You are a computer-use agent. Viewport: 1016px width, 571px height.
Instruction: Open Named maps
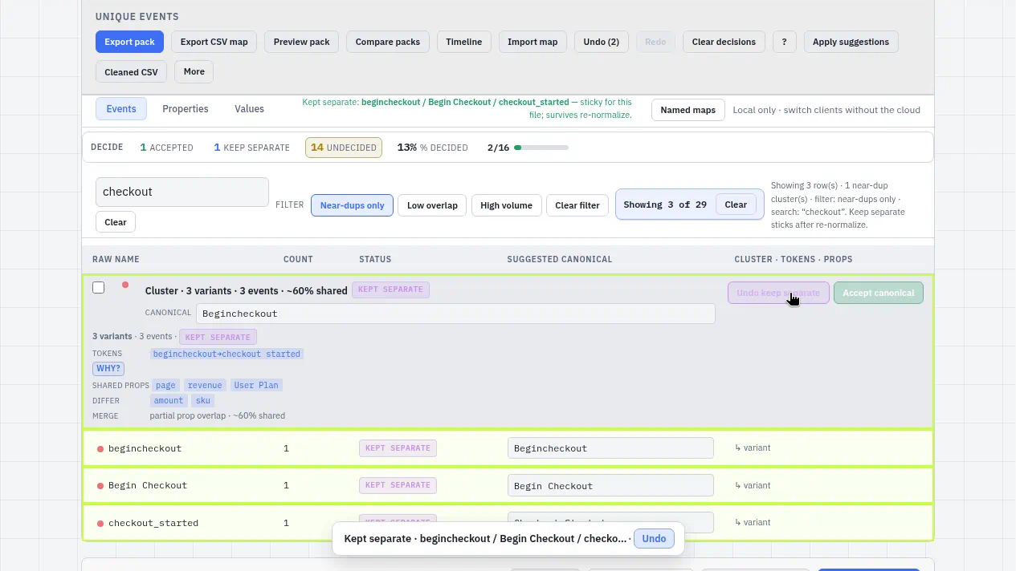pyautogui.click(x=688, y=110)
